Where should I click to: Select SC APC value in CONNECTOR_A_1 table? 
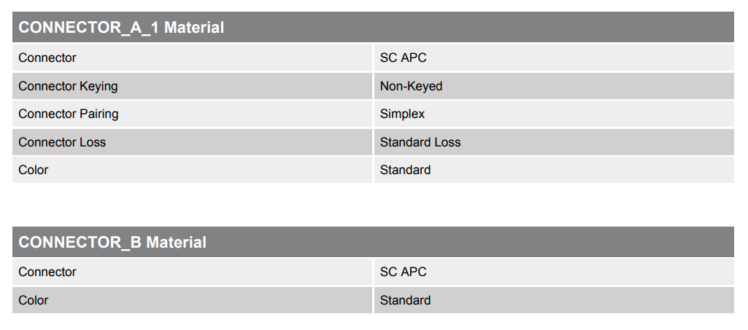tap(403, 58)
